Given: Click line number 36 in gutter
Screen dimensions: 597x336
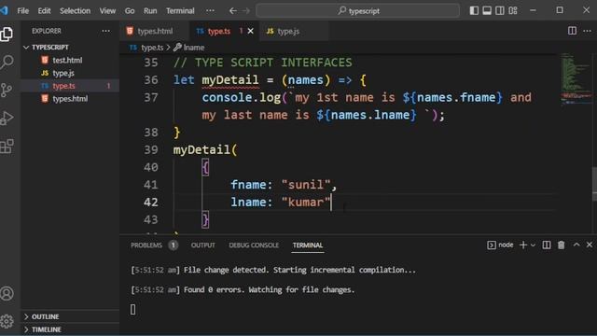Looking at the screenshot, I should 151,80.
